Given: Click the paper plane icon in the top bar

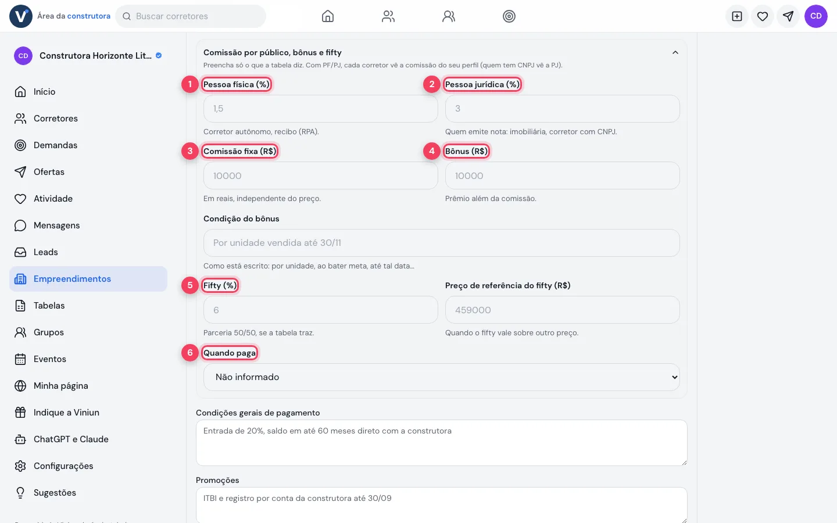Looking at the screenshot, I should tap(788, 16).
